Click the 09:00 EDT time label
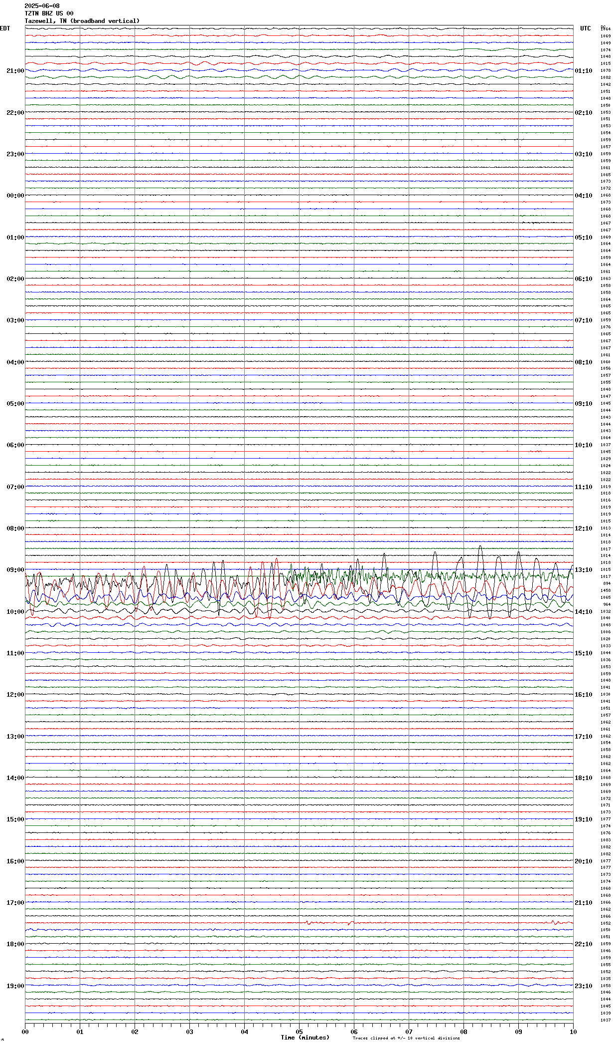613x1045 pixels. tap(15, 570)
